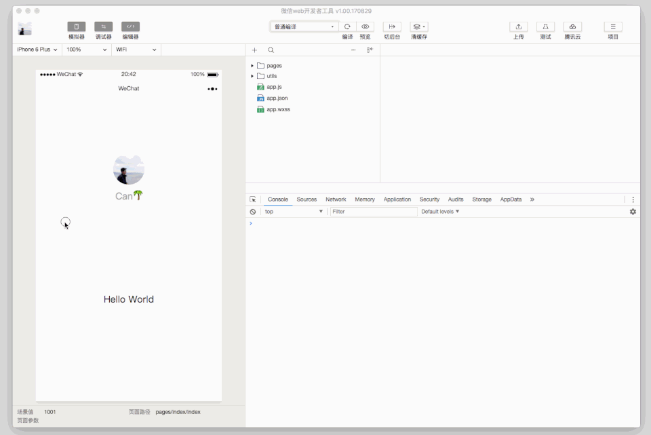Viewport: 651px width, 435px height.
Task: Click the compile refresh icon
Action: coord(347,26)
